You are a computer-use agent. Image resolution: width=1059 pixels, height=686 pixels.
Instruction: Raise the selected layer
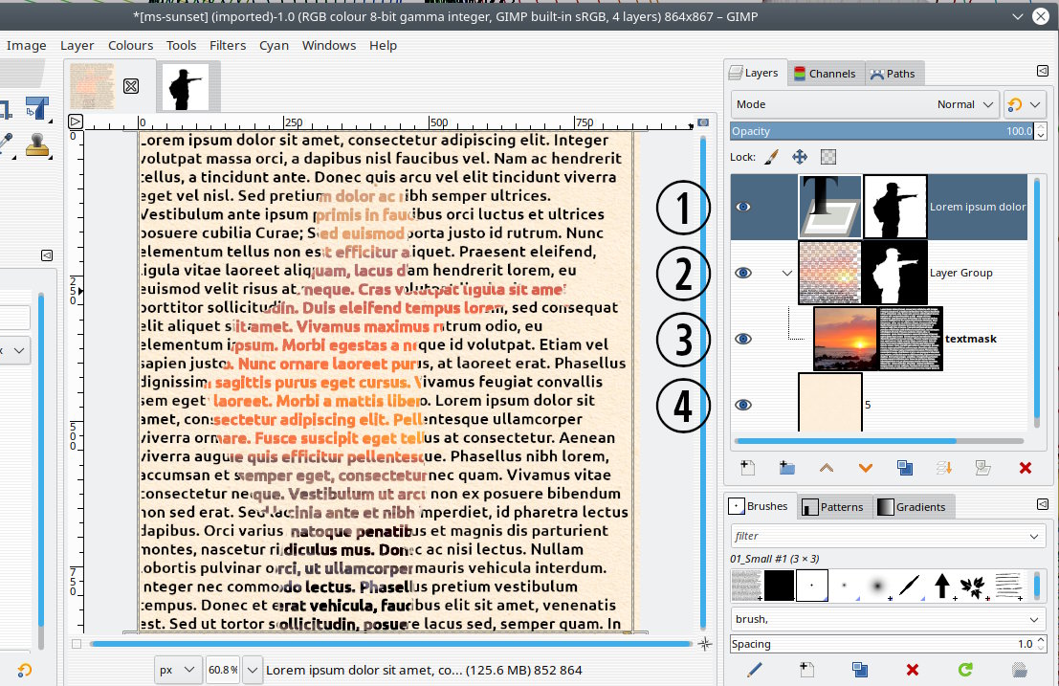tap(826, 467)
